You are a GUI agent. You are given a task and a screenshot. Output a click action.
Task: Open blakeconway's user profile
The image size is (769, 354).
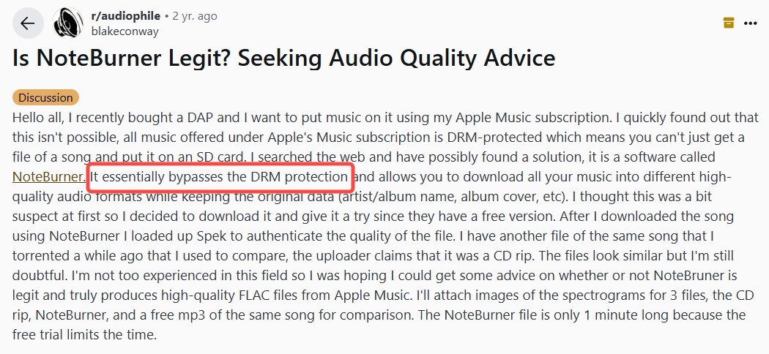click(125, 31)
